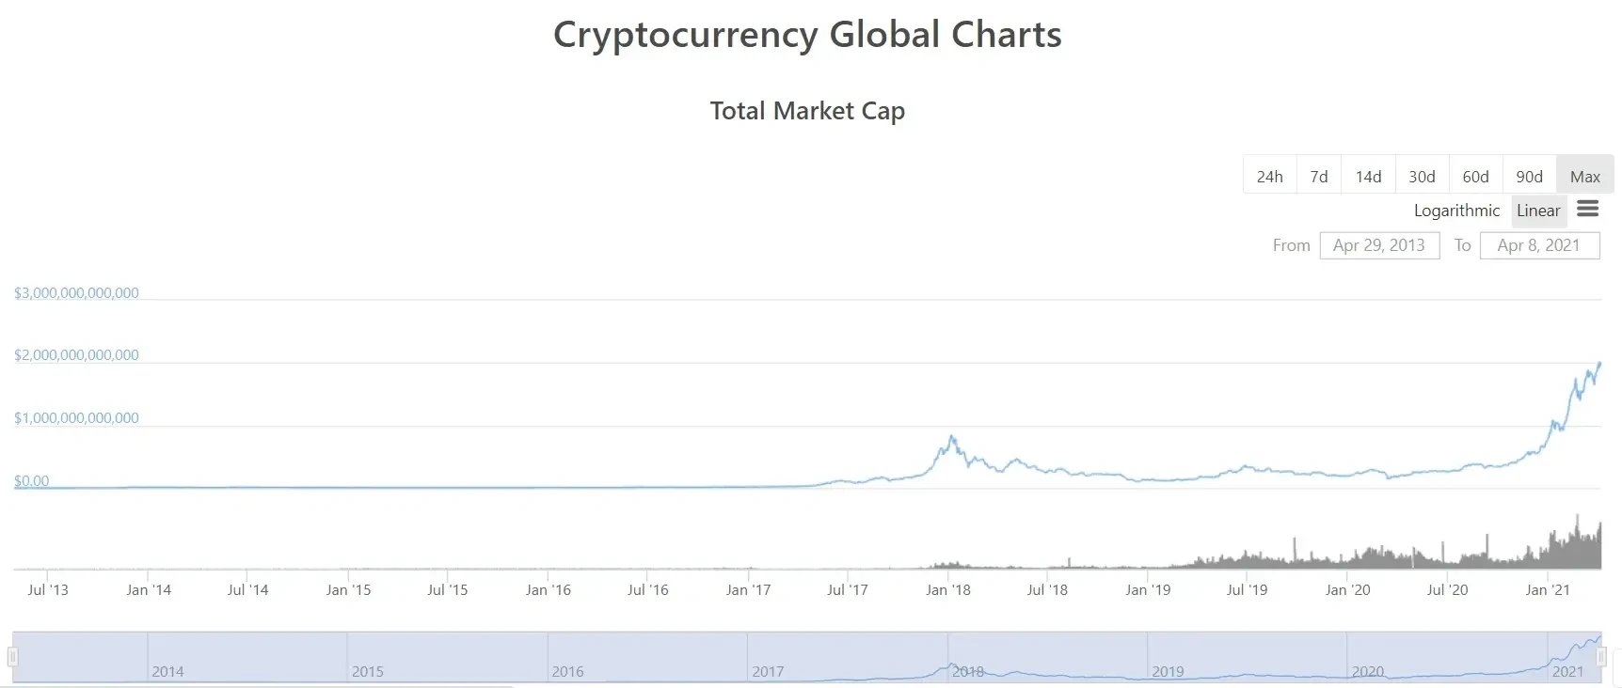
Task: Grab the left navigator range handle
Action: click(13, 657)
